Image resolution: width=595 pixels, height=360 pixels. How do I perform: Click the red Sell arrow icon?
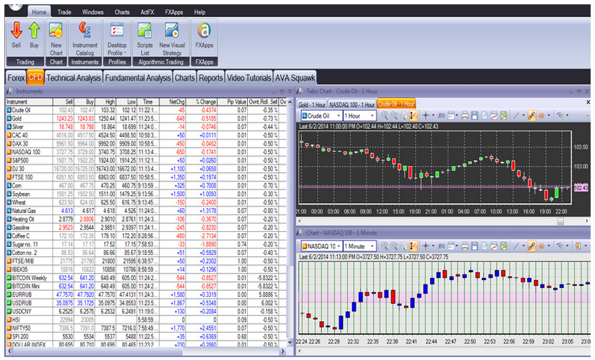17,30
